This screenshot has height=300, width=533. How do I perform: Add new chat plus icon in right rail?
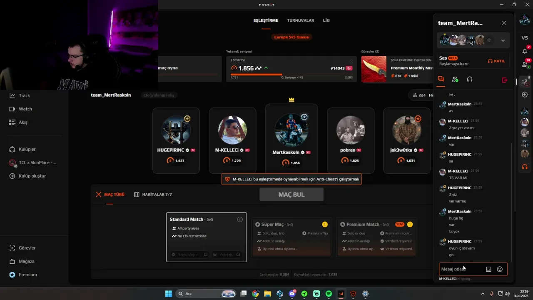click(x=525, y=95)
